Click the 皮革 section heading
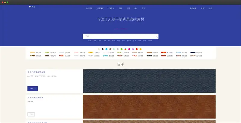The width and height of the screenshot is (241, 123). (x=120, y=64)
